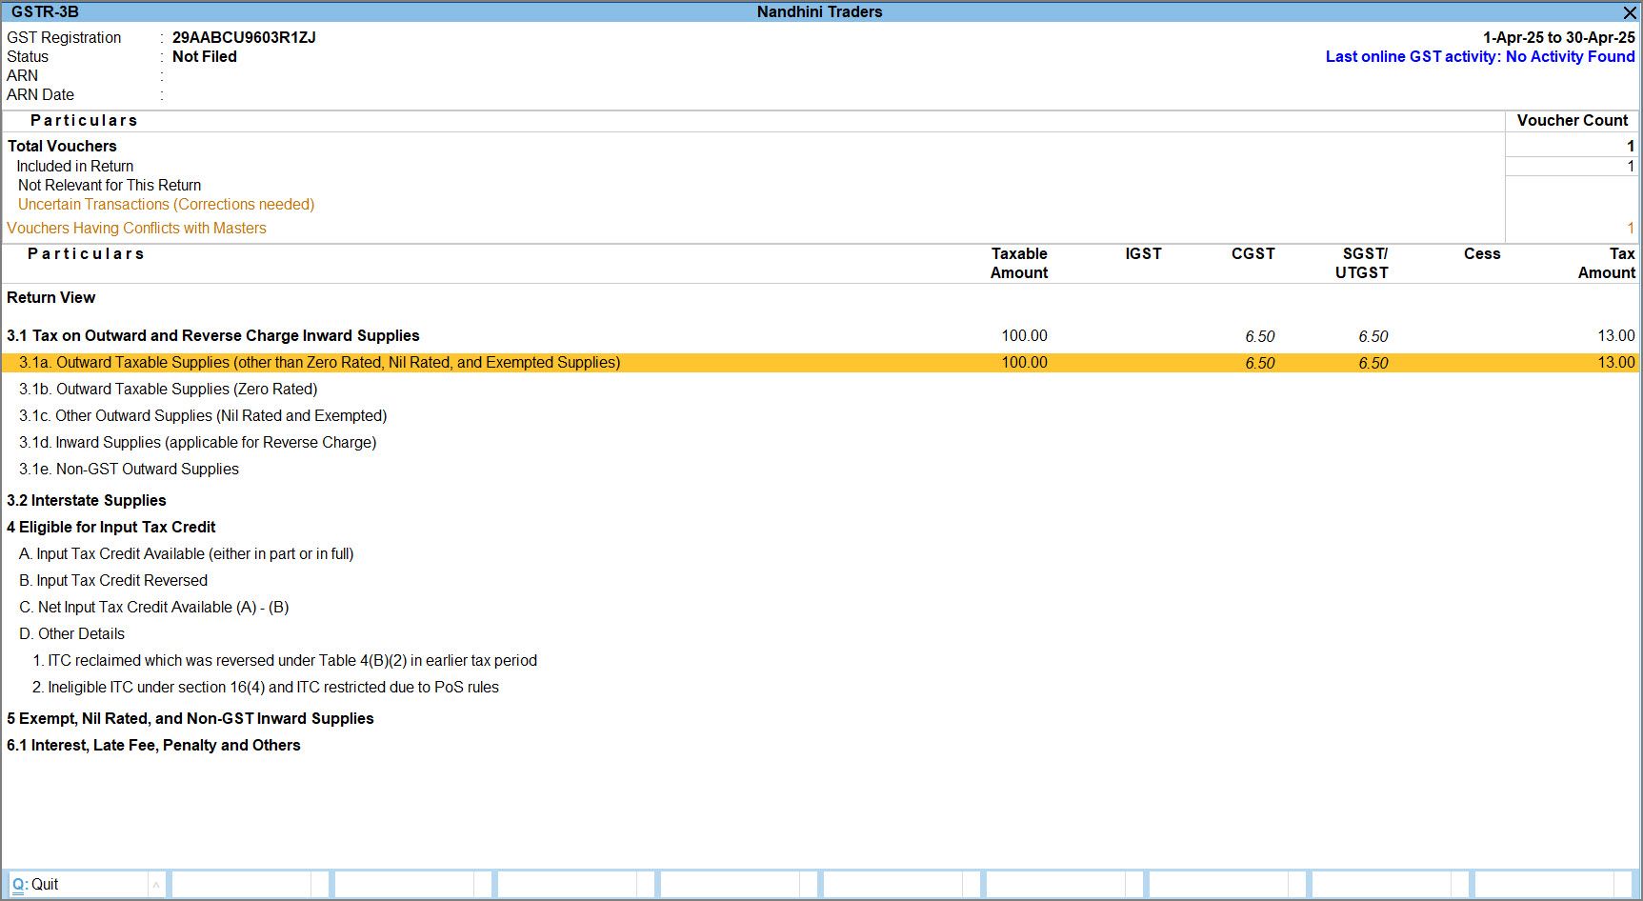1643x901 pixels.
Task: Click the Quit button
Action: click(x=36, y=884)
